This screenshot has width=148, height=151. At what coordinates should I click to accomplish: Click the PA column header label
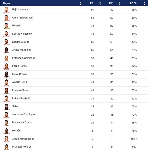point(92,3)
